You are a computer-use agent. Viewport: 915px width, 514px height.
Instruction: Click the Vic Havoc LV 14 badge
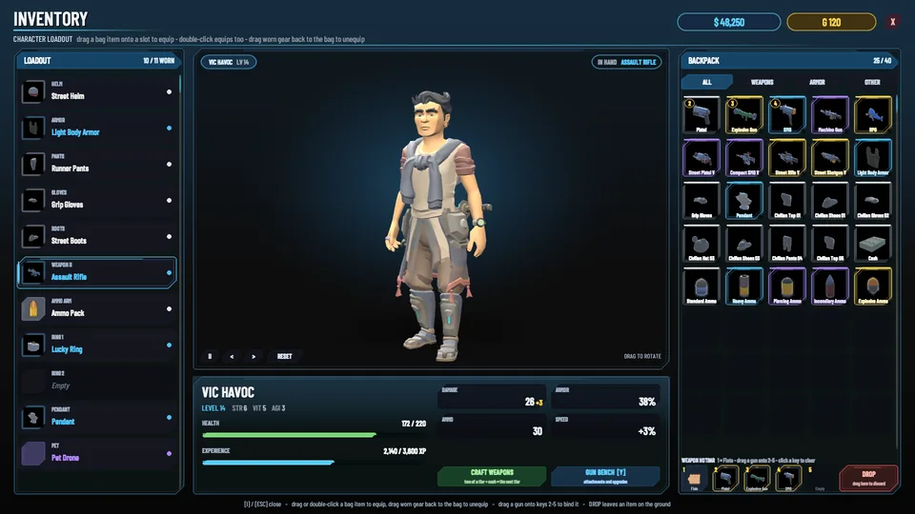[229, 62]
